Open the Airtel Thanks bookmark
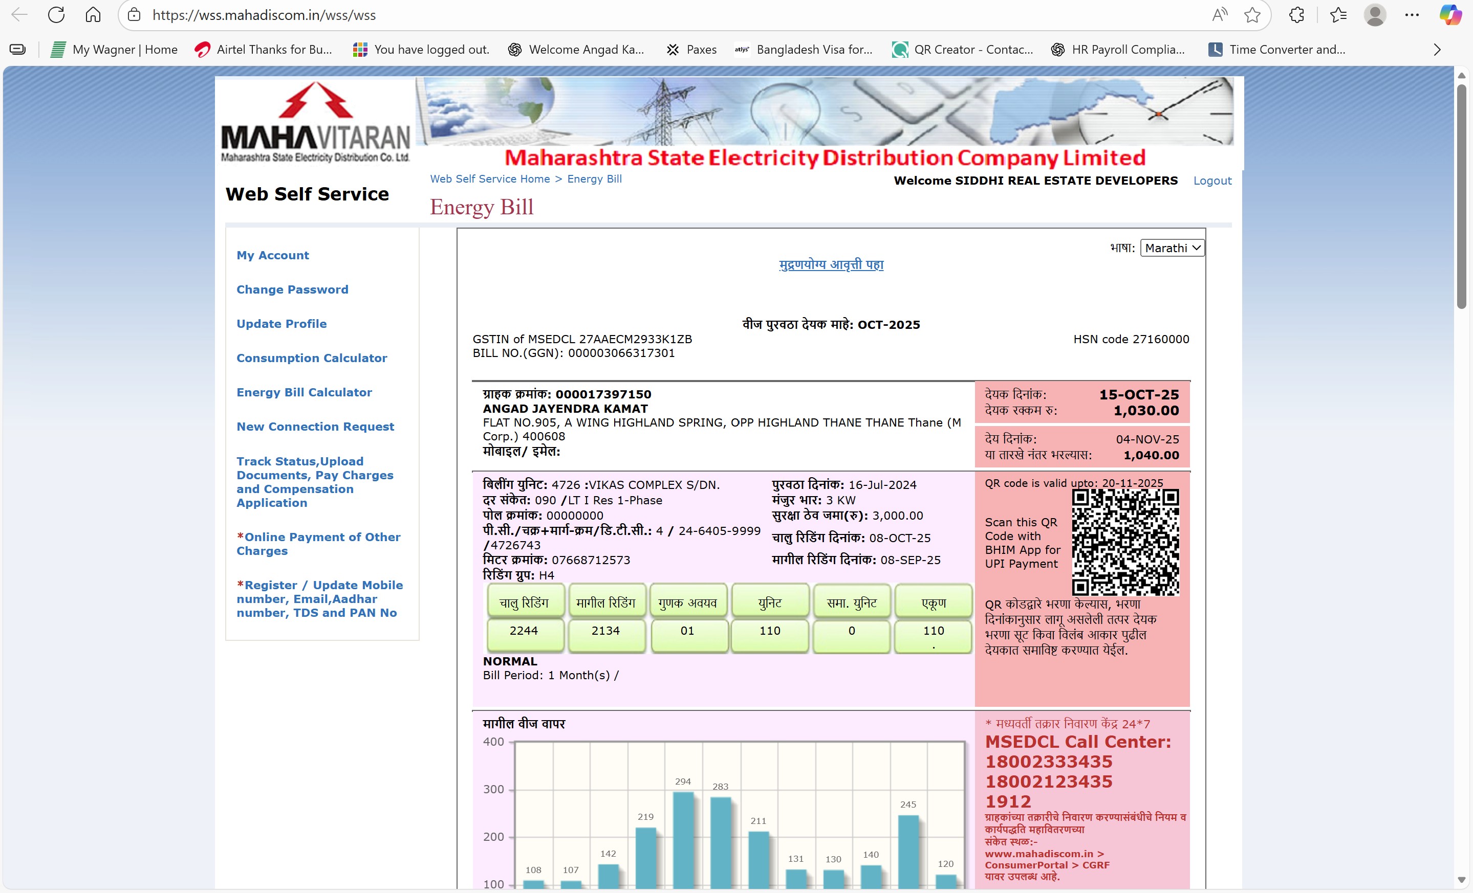The height and width of the screenshot is (893, 1473). coord(264,50)
